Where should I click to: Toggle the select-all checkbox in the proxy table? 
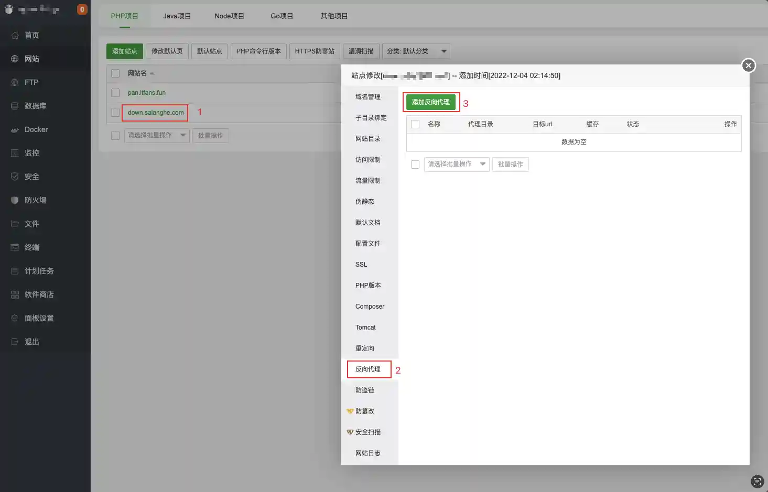point(415,124)
